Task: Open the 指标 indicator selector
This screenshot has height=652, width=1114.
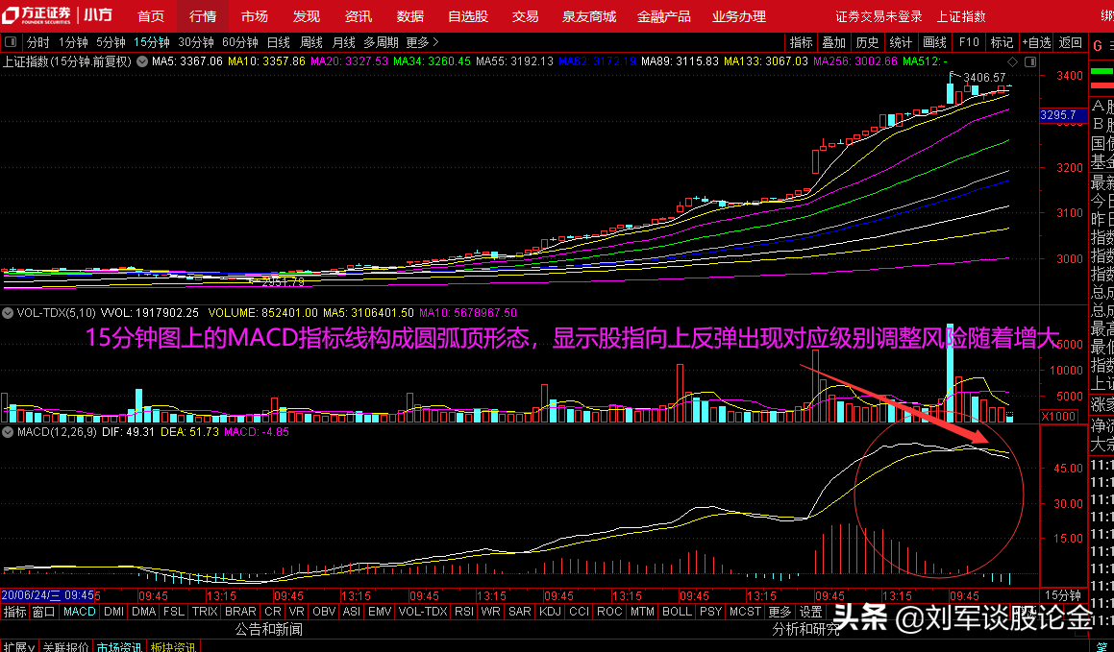Action: tap(801, 41)
